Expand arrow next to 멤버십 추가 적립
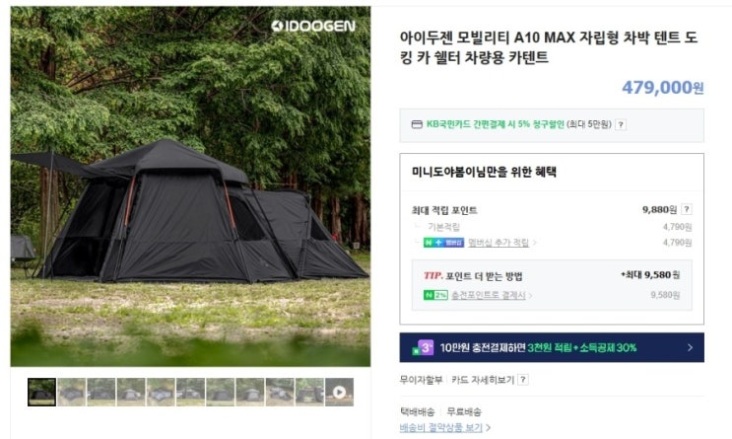 tap(535, 243)
